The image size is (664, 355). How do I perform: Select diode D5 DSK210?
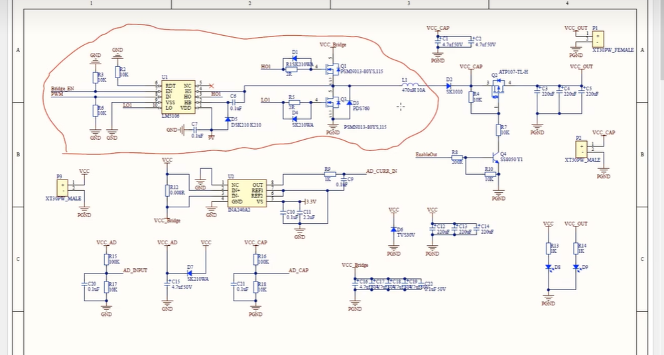pyautogui.click(x=228, y=119)
